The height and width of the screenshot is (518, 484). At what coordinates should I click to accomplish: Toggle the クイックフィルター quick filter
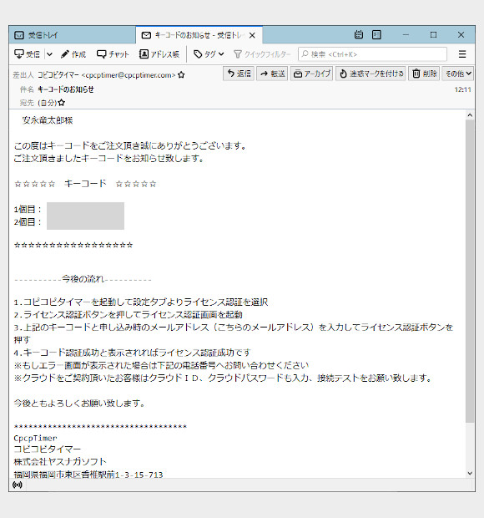(x=262, y=54)
